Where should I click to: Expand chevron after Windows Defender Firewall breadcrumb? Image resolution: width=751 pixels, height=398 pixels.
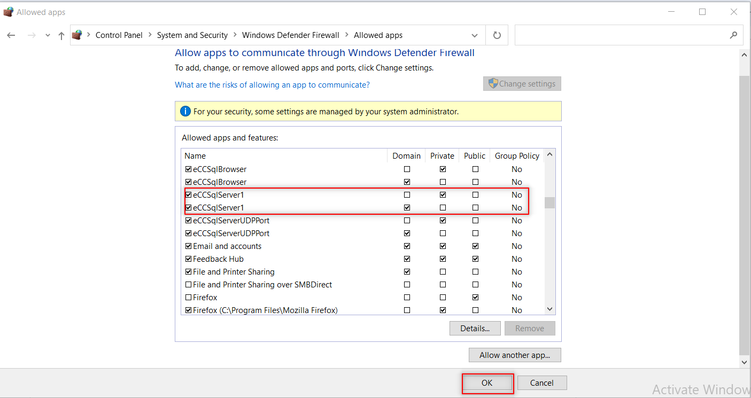point(346,35)
